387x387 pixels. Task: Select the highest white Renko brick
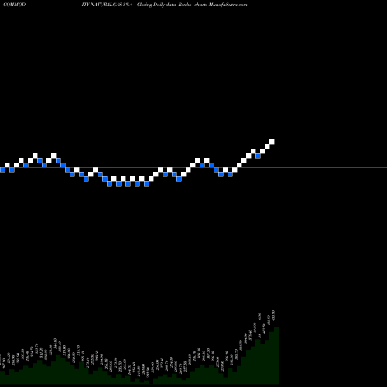pos(272,142)
